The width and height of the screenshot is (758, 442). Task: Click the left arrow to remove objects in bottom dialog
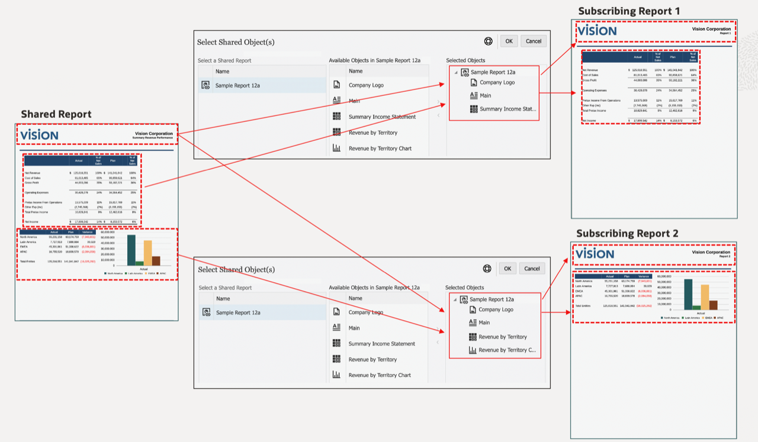(x=437, y=342)
